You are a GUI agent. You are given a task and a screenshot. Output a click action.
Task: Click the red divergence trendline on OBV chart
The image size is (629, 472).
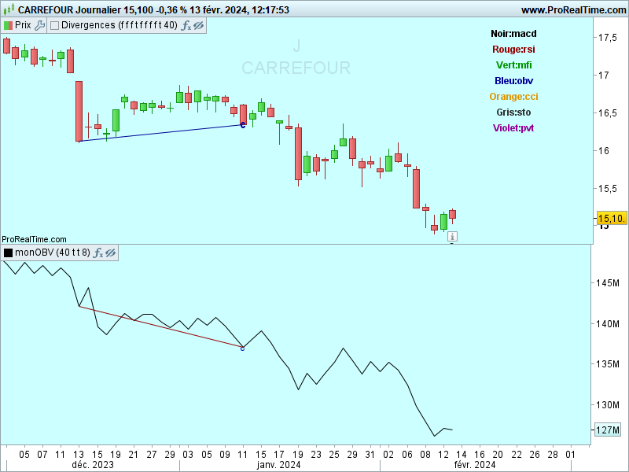[x=160, y=326]
